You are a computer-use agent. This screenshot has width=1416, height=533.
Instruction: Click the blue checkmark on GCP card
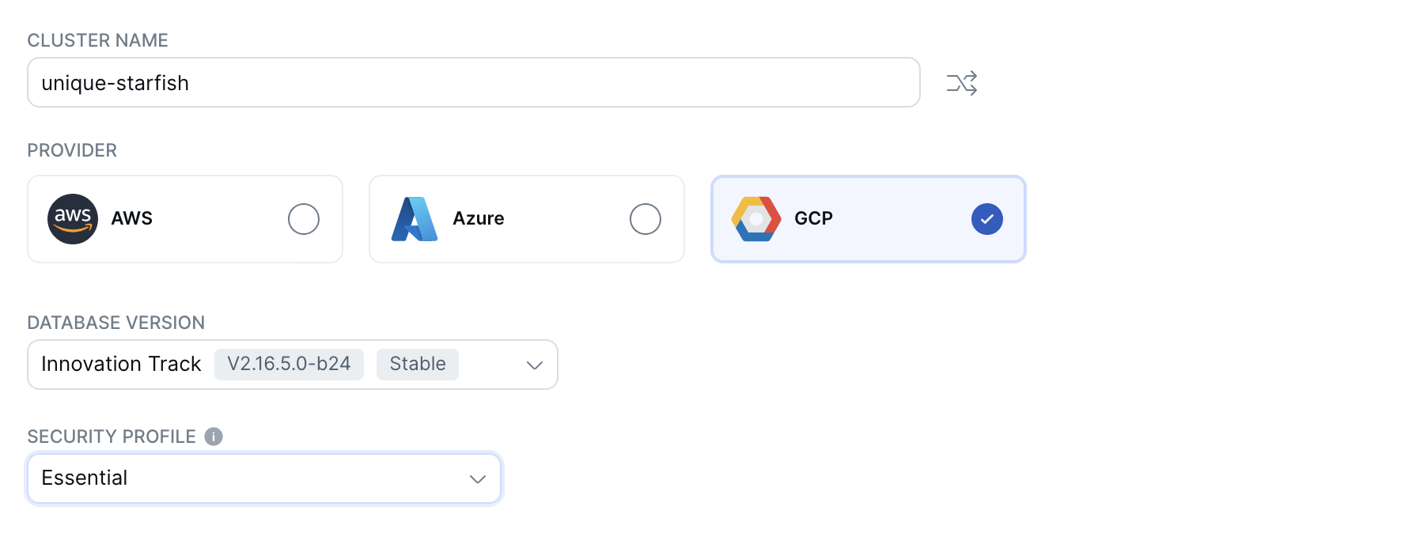(986, 219)
